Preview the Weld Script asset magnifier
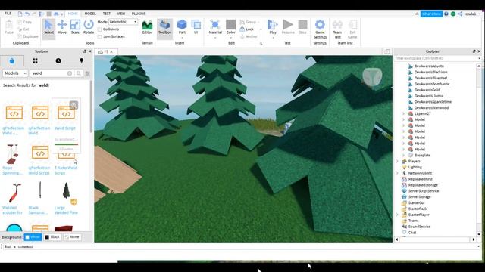Image resolution: width=485 pixels, height=272 pixels. (74, 106)
